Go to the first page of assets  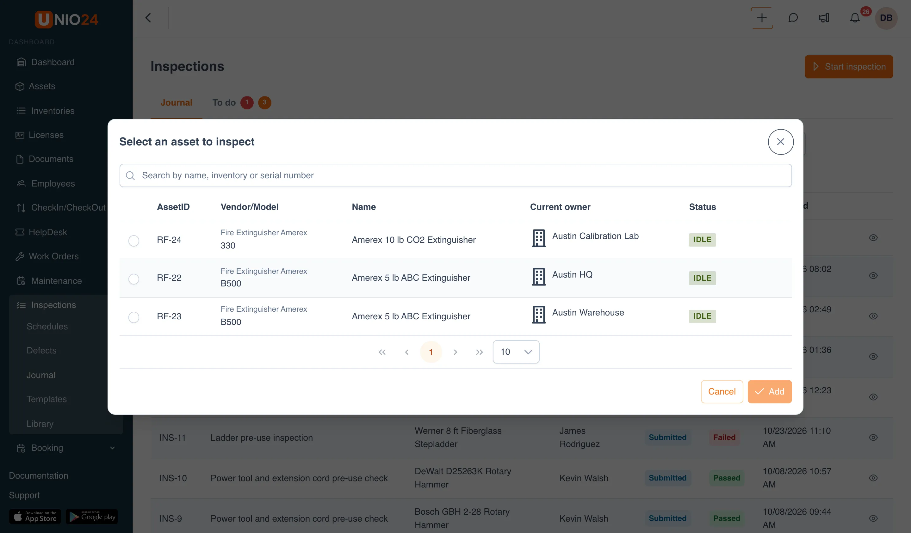[x=382, y=352]
